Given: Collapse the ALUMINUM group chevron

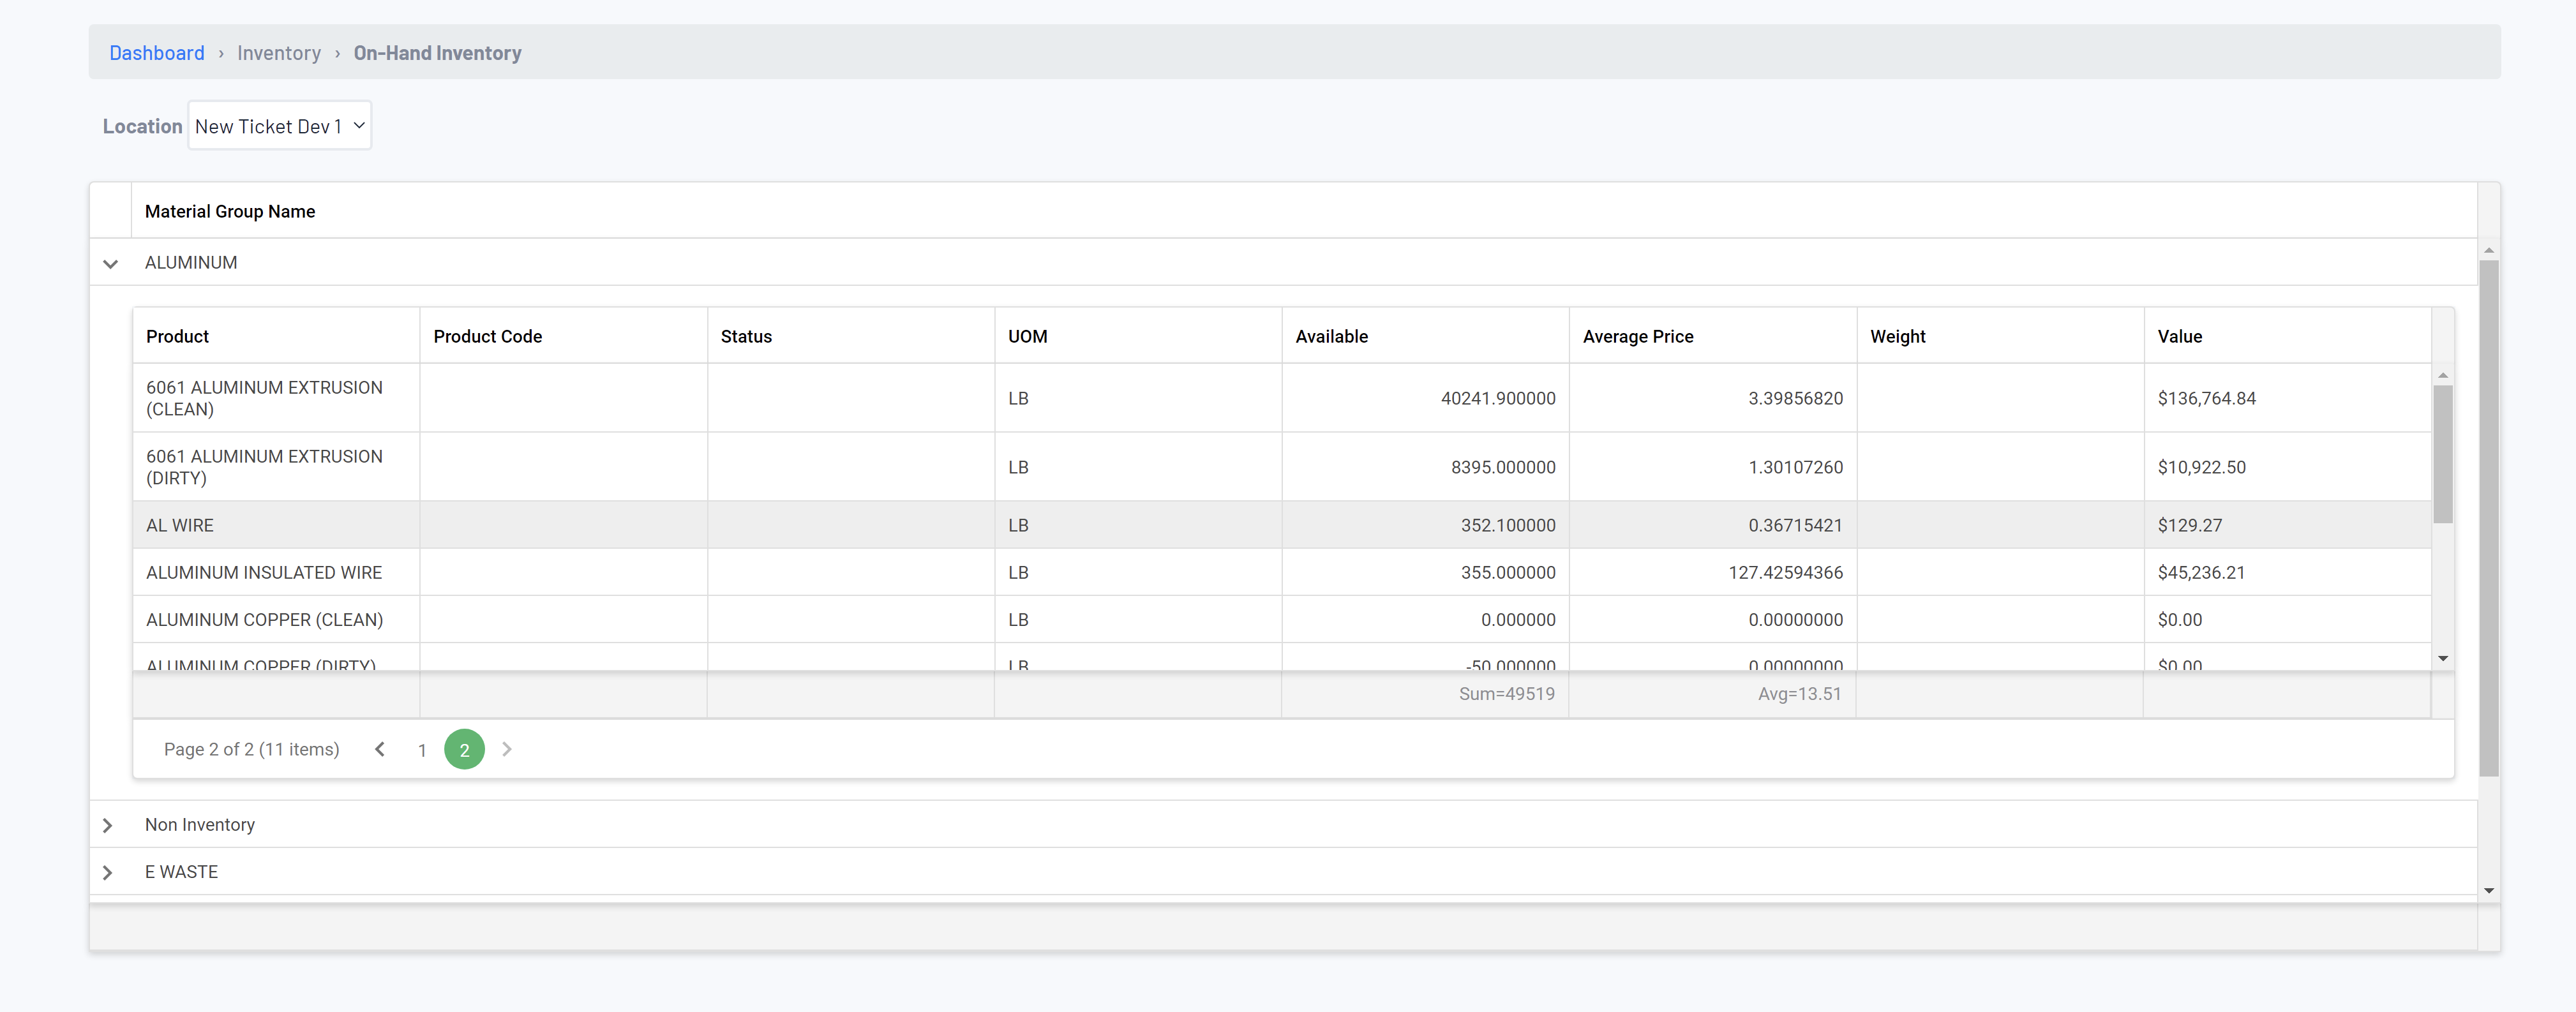Looking at the screenshot, I should pos(110,263).
